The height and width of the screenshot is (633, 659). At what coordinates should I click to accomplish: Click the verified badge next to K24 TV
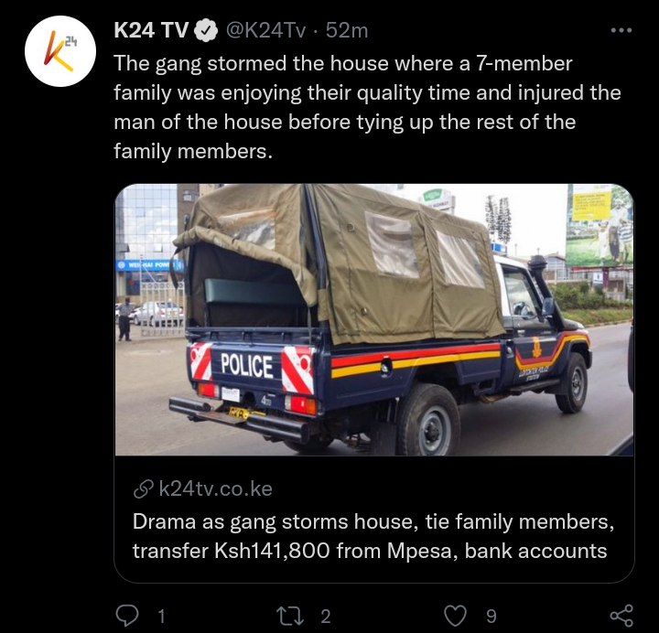point(205,30)
